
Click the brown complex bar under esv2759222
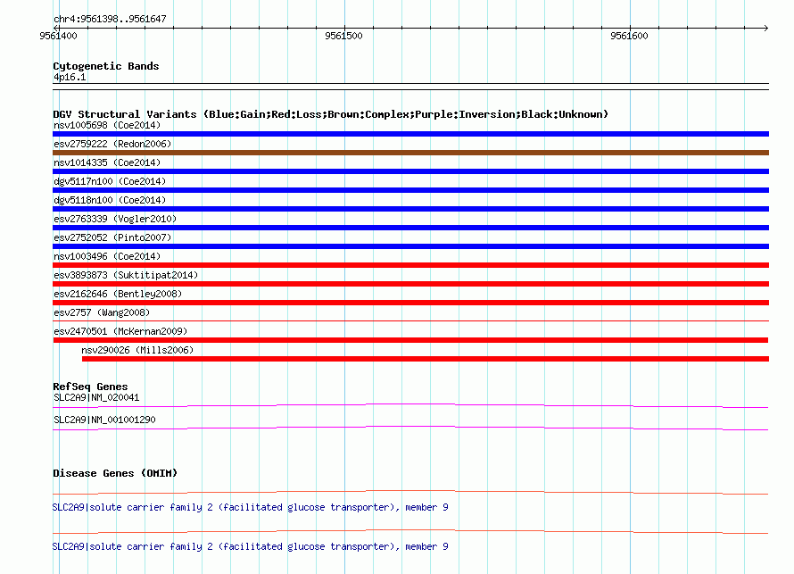coord(410,153)
